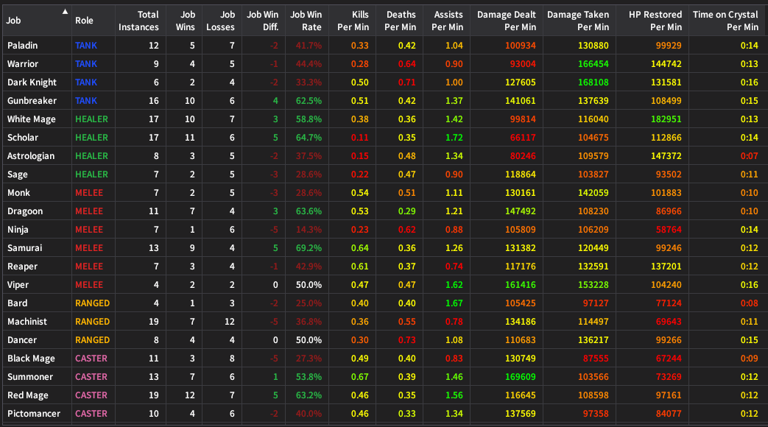768x427 pixels.
Task: Sort by Job Win Diff. header
Action: pos(263,21)
